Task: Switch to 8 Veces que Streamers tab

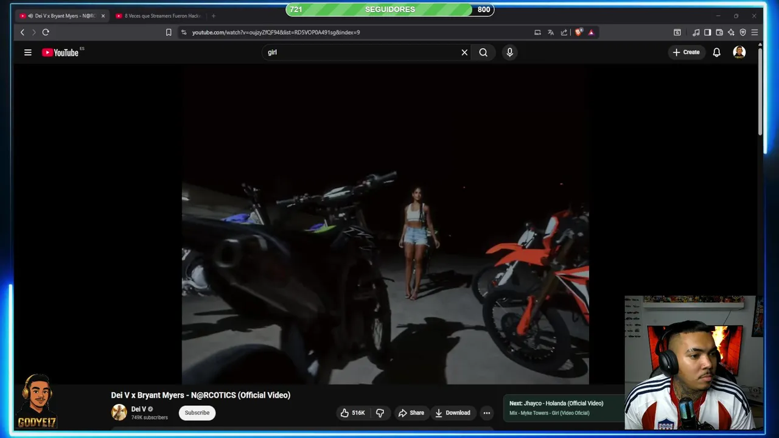Action: coord(158,16)
